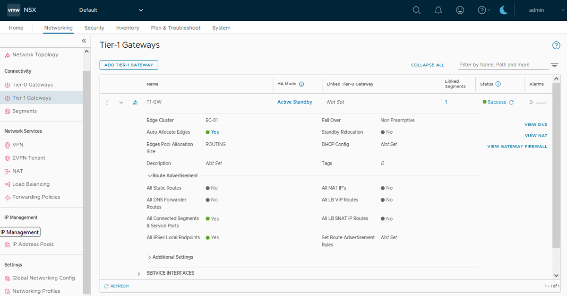Image resolution: width=567 pixels, height=296 pixels.
Task: Click the page help question icon
Action: click(556, 45)
